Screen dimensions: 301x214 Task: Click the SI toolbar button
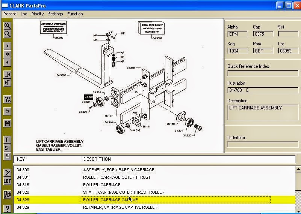[x=7, y=148]
